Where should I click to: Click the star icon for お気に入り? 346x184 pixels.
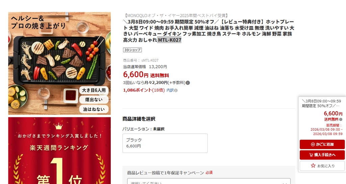coord(313,165)
